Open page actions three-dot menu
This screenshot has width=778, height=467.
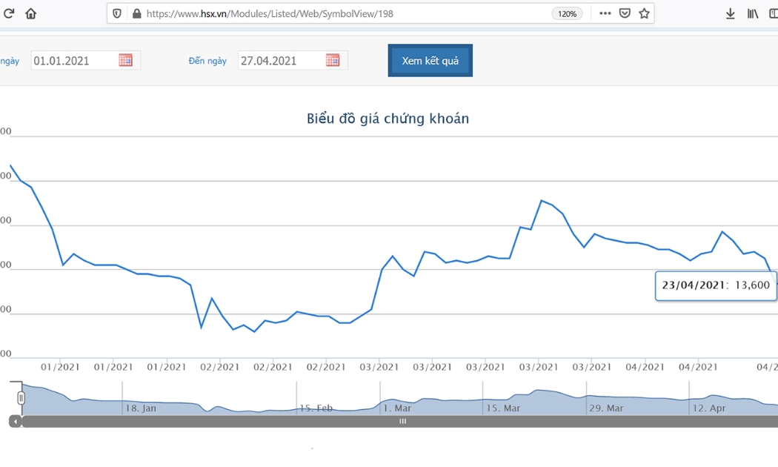point(605,13)
